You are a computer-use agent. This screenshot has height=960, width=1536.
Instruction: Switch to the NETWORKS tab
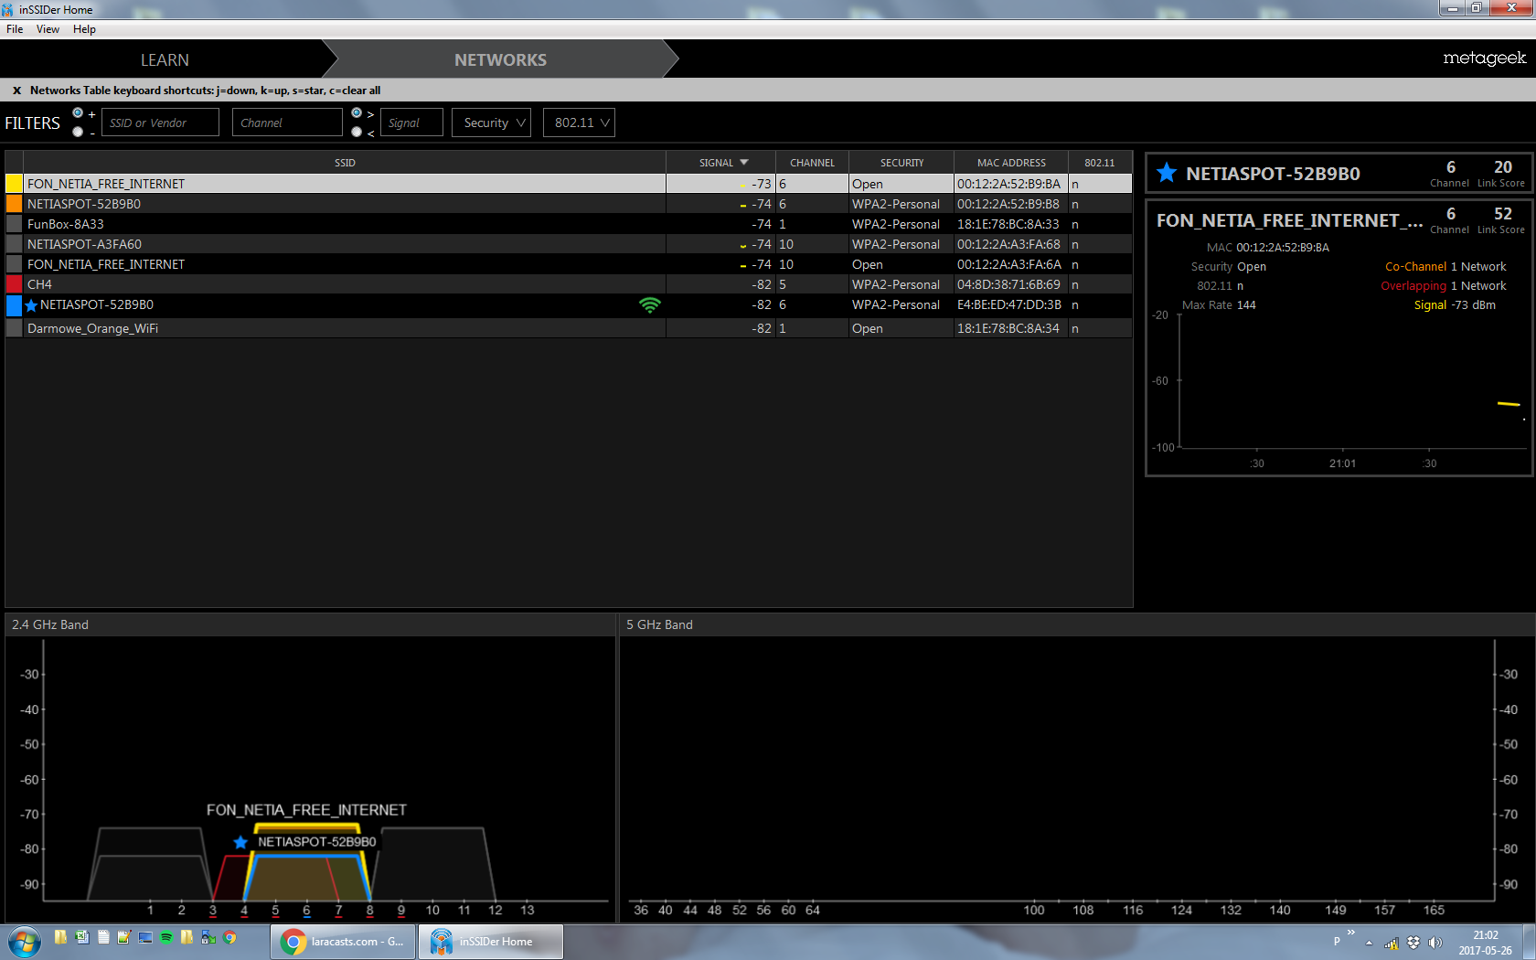[500, 59]
